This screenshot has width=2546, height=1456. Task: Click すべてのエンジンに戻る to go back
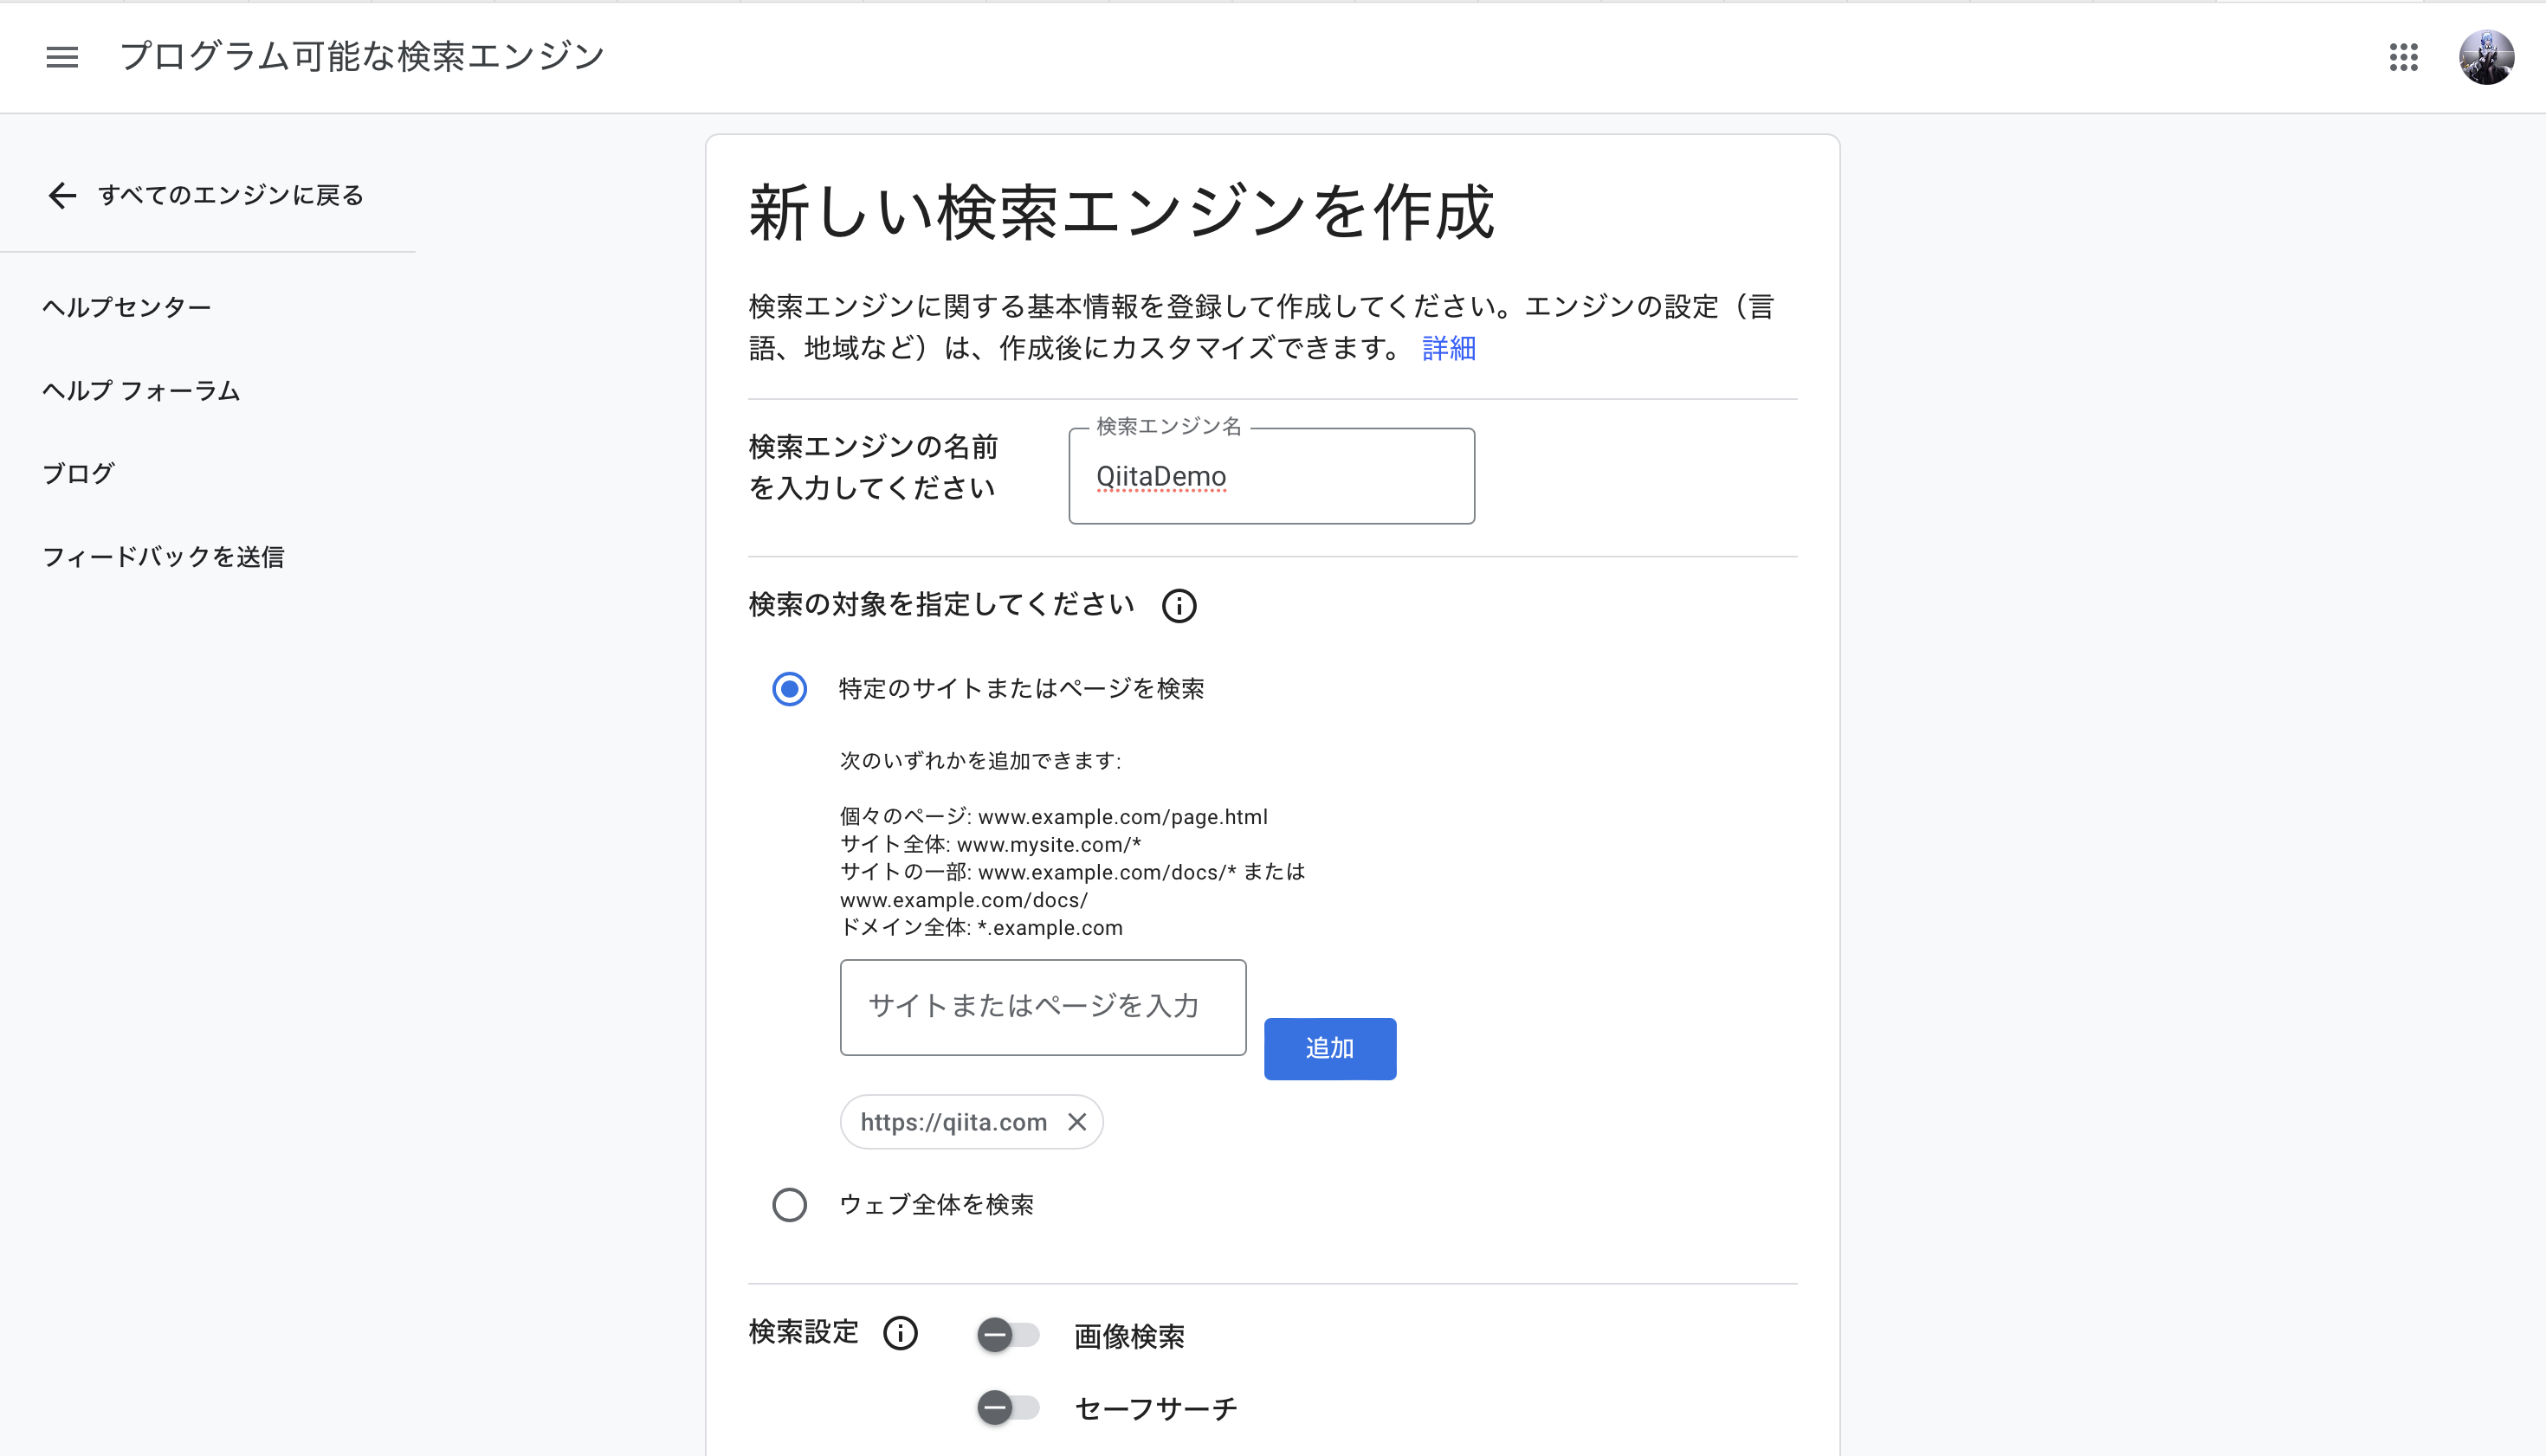point(230,196)
